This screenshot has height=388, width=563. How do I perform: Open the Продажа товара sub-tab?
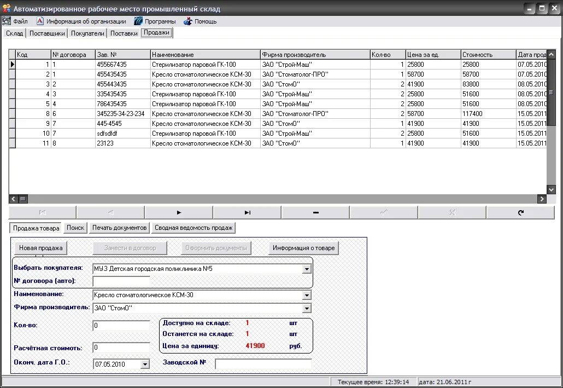click(36, 228)
